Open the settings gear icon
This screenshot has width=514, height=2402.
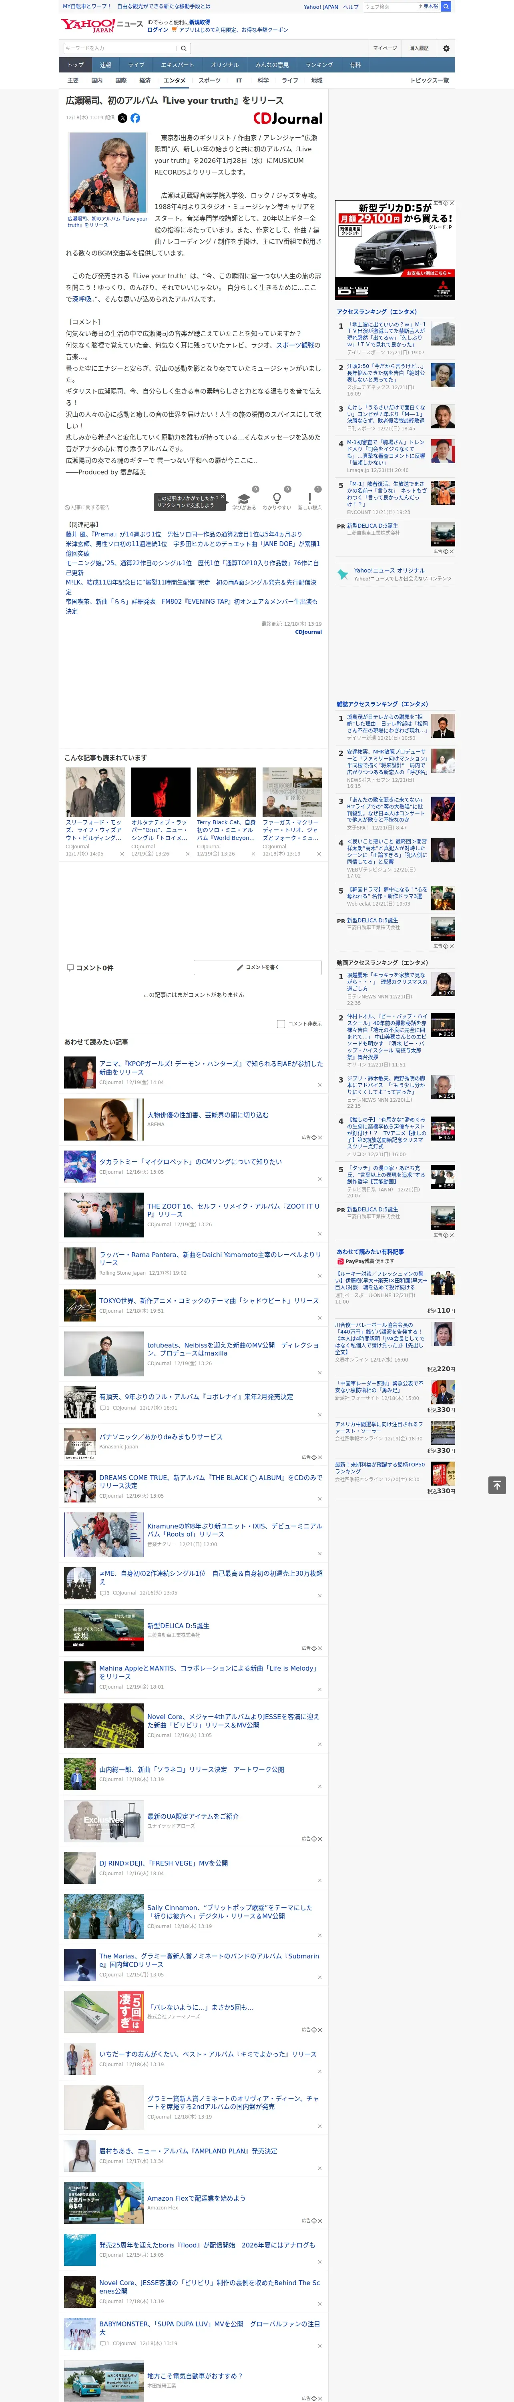tap(446, 48)
